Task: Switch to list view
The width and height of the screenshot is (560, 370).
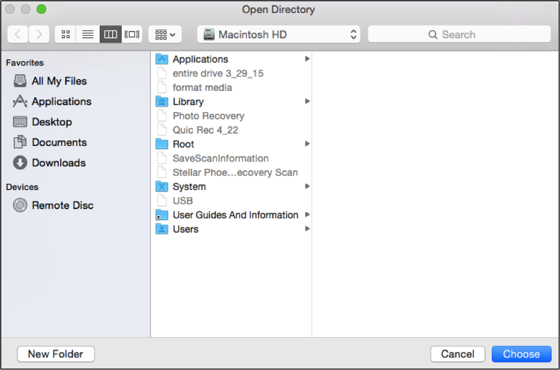Action: pyautogui.click(x=88, y=35)
